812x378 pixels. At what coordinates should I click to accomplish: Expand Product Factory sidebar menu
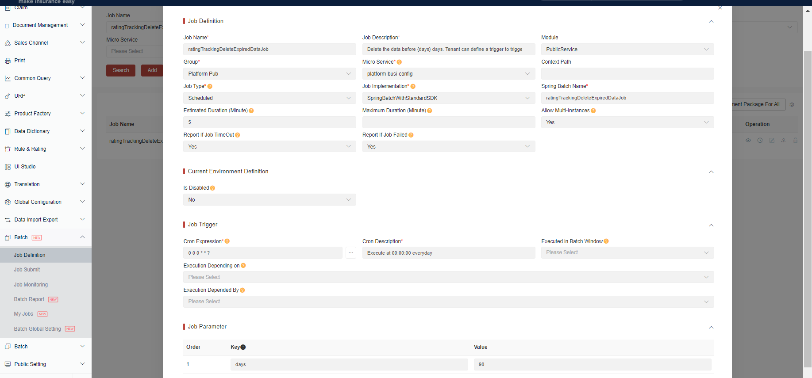click(46, 114)
